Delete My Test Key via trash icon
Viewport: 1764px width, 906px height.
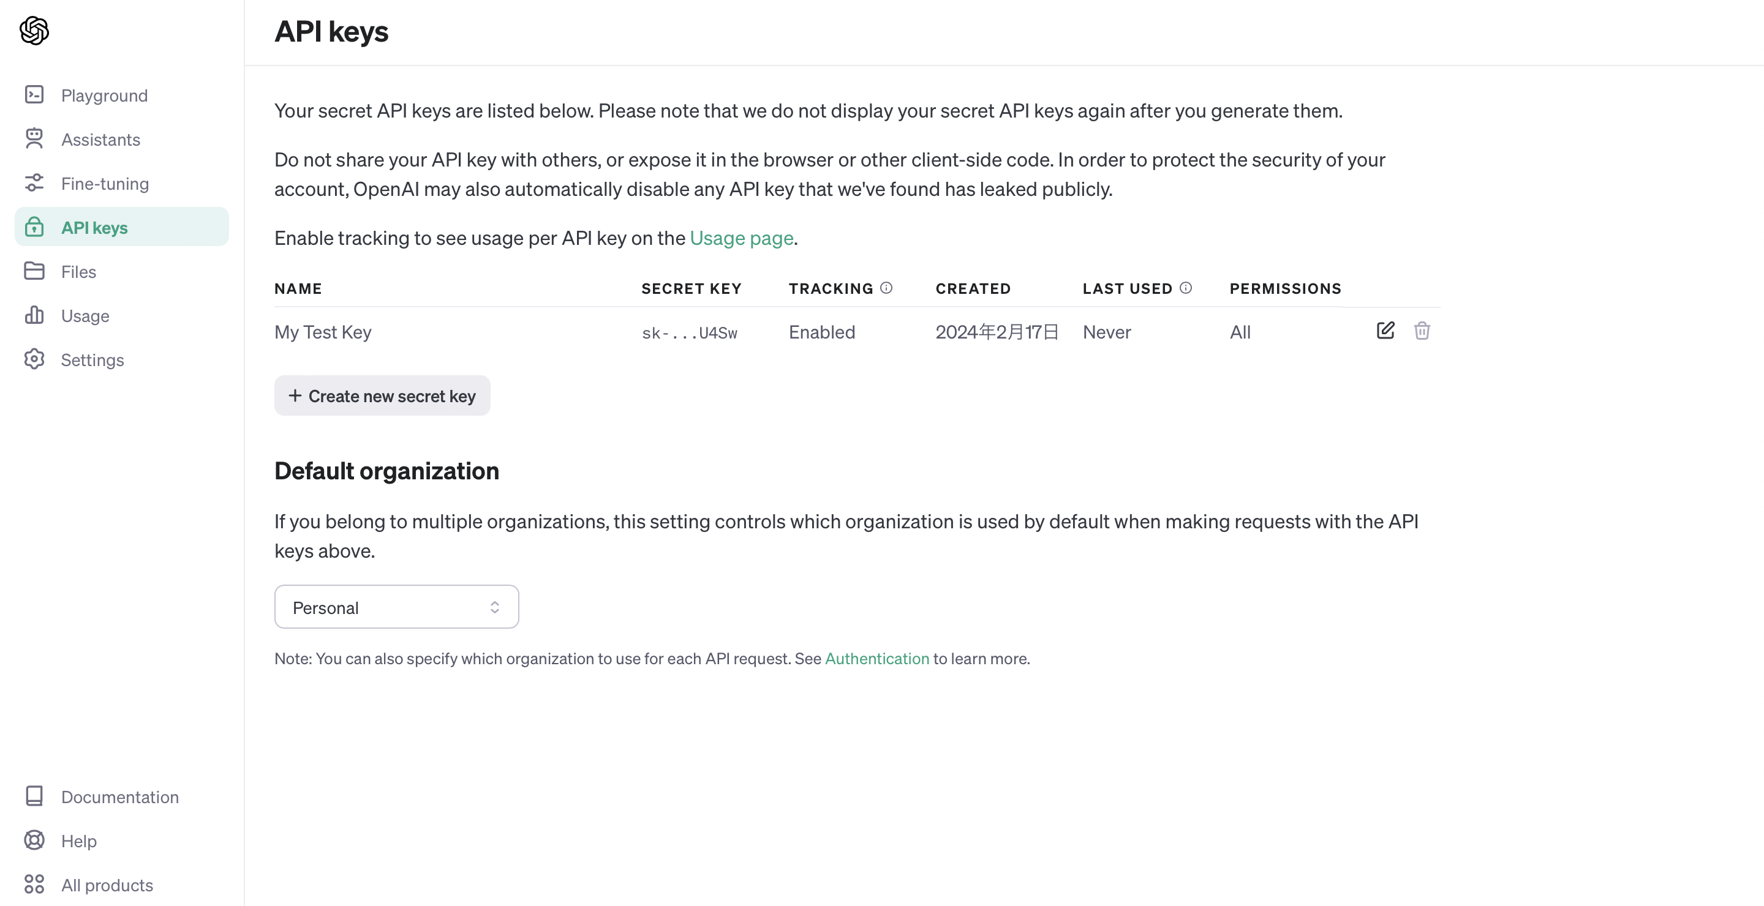[1422, 331]
